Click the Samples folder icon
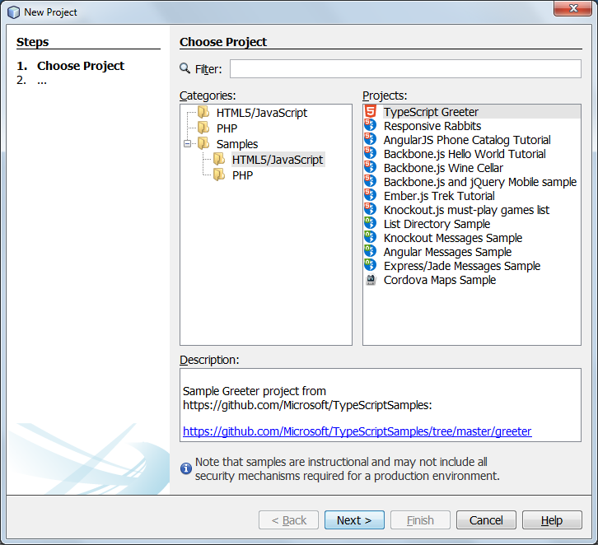 point(203,143)
